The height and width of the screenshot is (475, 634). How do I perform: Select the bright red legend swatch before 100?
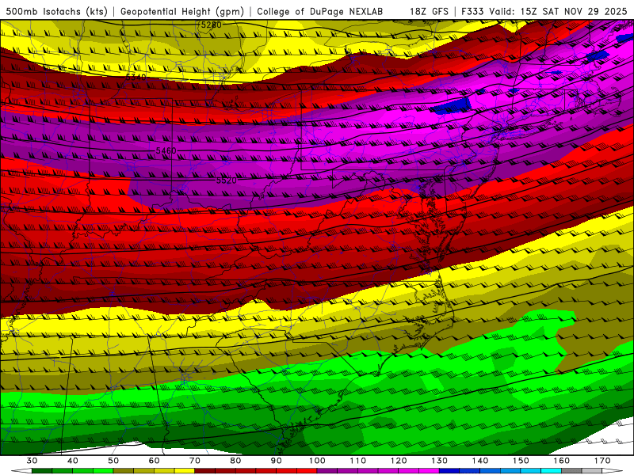tap(307, 471)
